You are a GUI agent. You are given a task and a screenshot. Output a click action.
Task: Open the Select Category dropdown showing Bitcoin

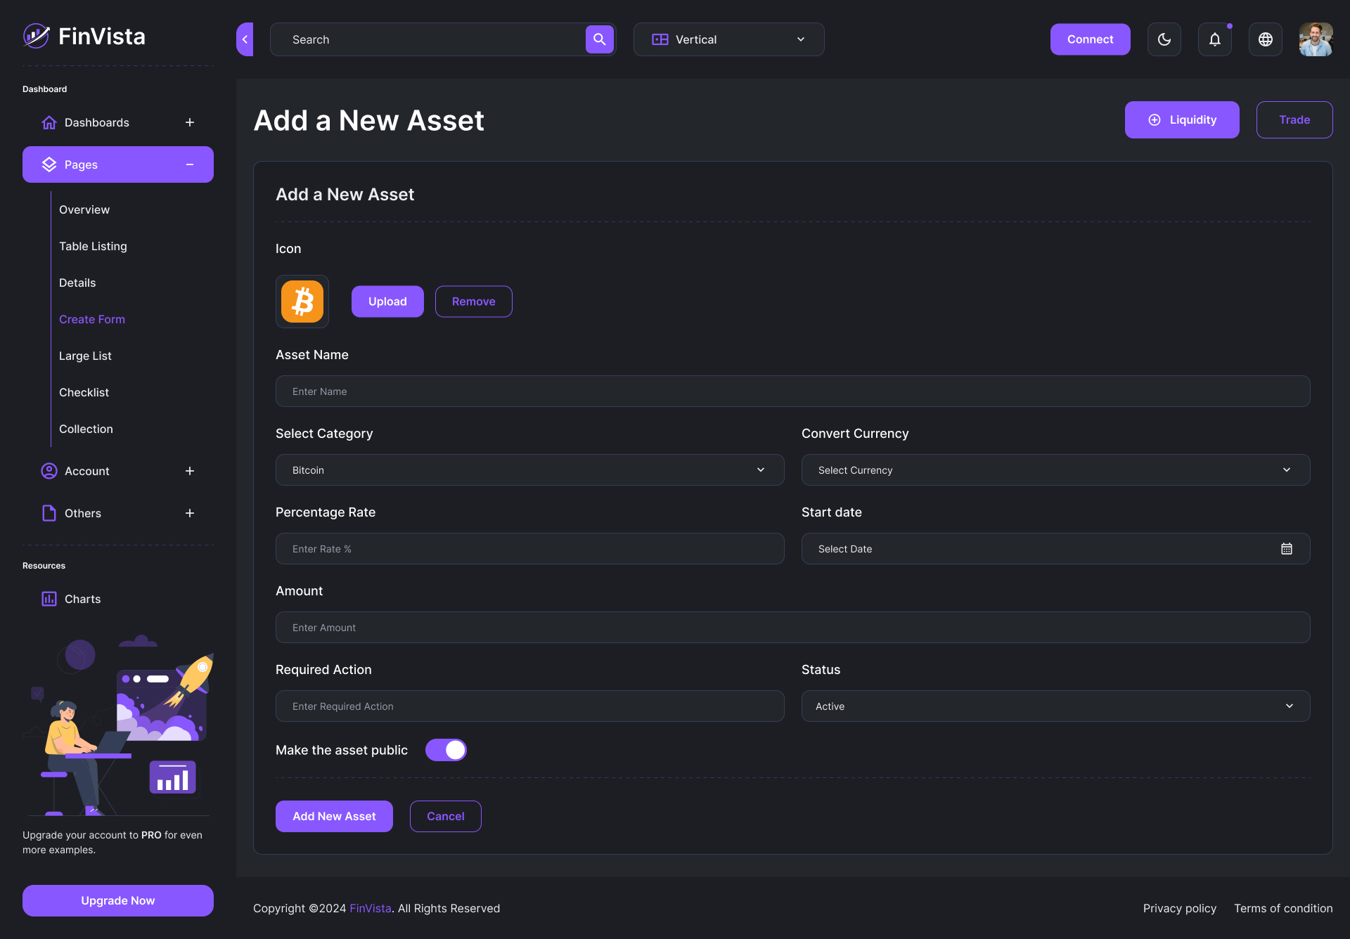(x=529, y=469)
